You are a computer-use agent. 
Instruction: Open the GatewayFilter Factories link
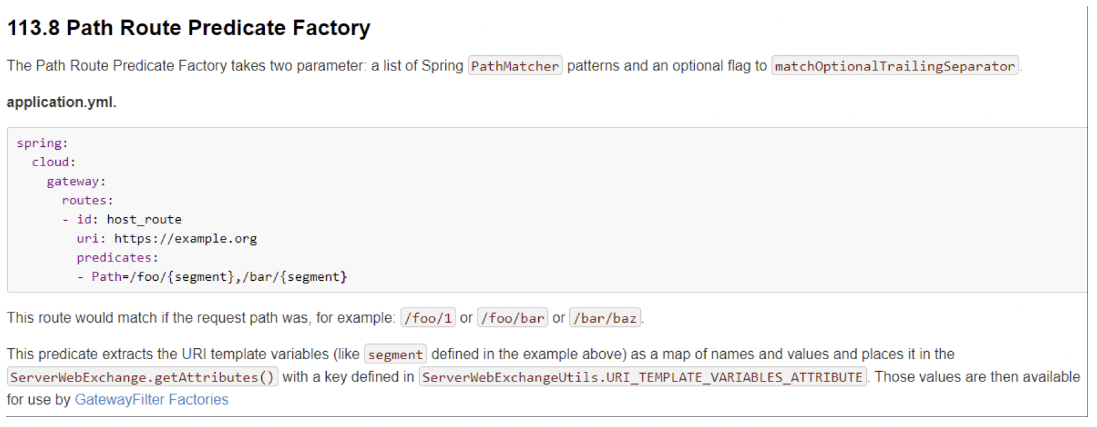click(x=151, y=400)
